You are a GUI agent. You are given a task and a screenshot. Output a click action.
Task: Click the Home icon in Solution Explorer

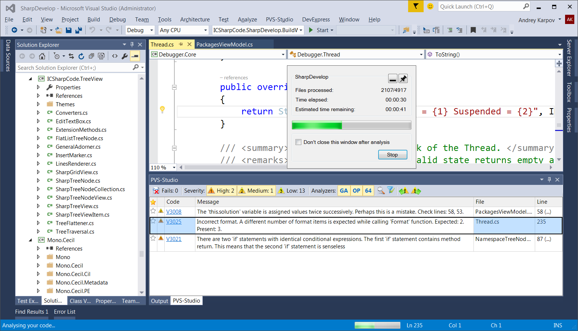[x=42, y=56]
